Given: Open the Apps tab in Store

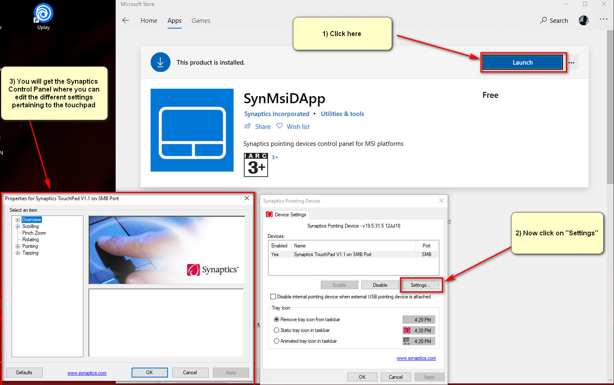Looking at the screenshot, I should click(175, 20).
